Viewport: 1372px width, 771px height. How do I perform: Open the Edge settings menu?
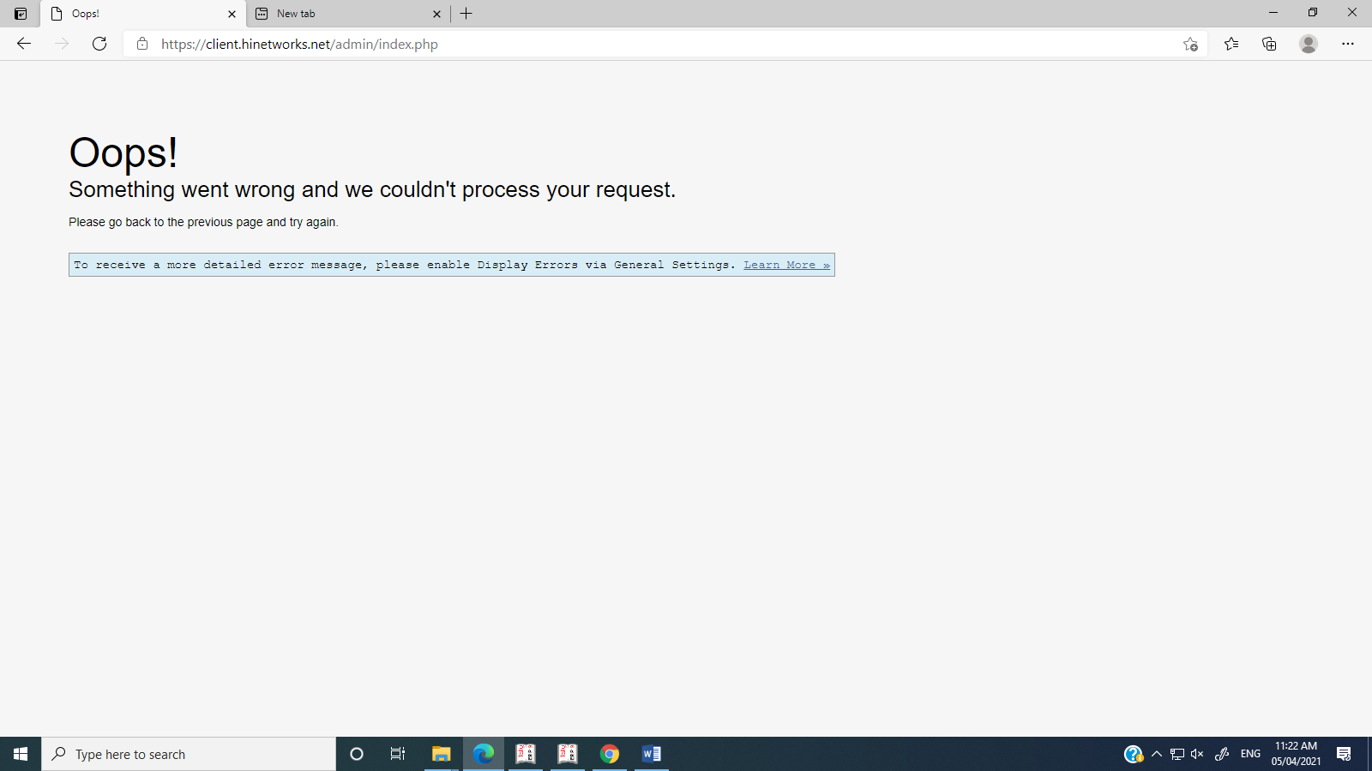[1349, 44]
